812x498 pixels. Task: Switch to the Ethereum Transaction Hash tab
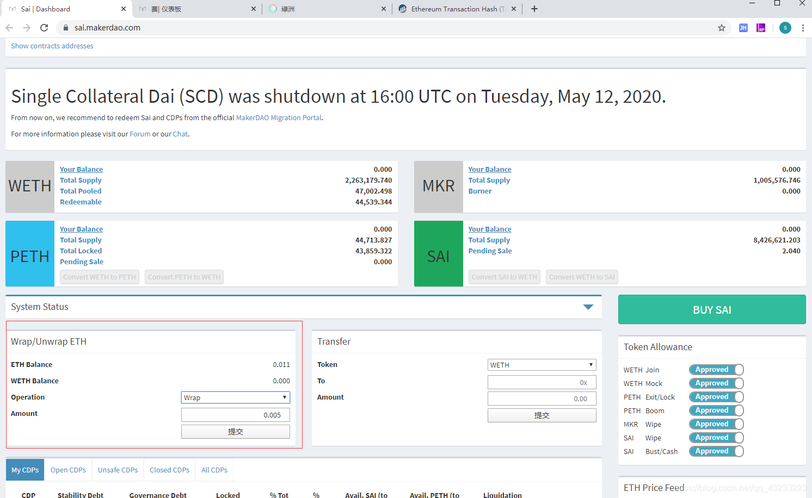tap(457, 9)
